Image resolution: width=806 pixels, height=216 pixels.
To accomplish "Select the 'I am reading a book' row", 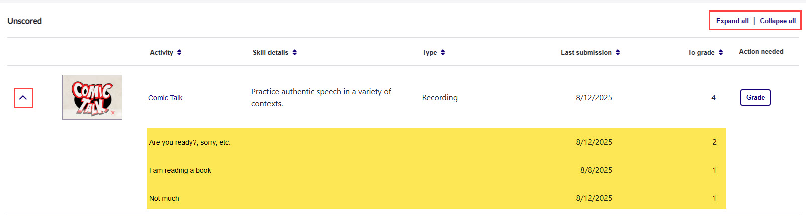I will click(x=180, y=171).
